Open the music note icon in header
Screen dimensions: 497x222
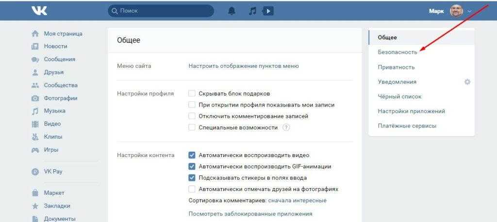tap(252, 11)
